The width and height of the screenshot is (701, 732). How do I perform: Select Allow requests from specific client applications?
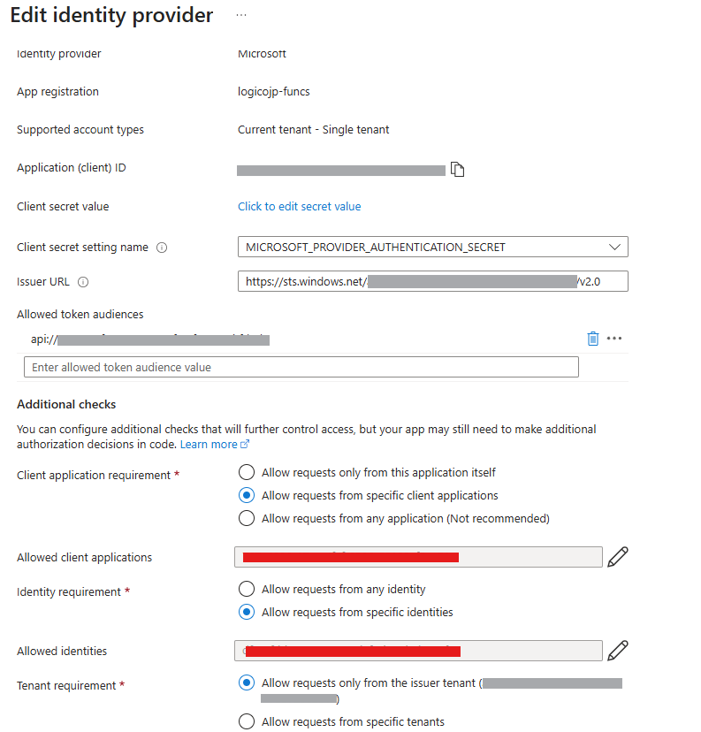(x=247, y=495)
